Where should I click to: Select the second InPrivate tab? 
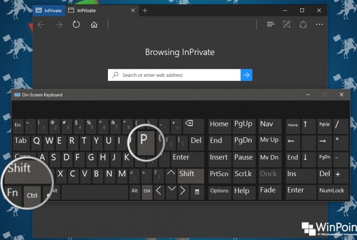point(102,10)
